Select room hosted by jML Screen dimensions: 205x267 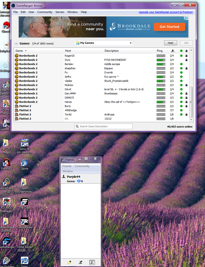[x=101, y=119]
